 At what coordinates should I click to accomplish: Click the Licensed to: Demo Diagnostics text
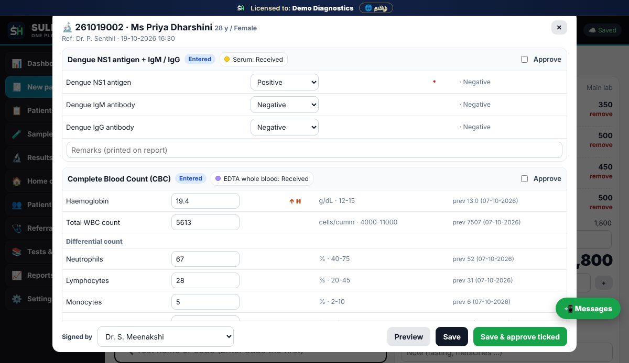[302, 8]
